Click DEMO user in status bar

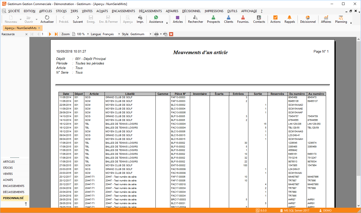pyautogui.click(x=325, y=210)
